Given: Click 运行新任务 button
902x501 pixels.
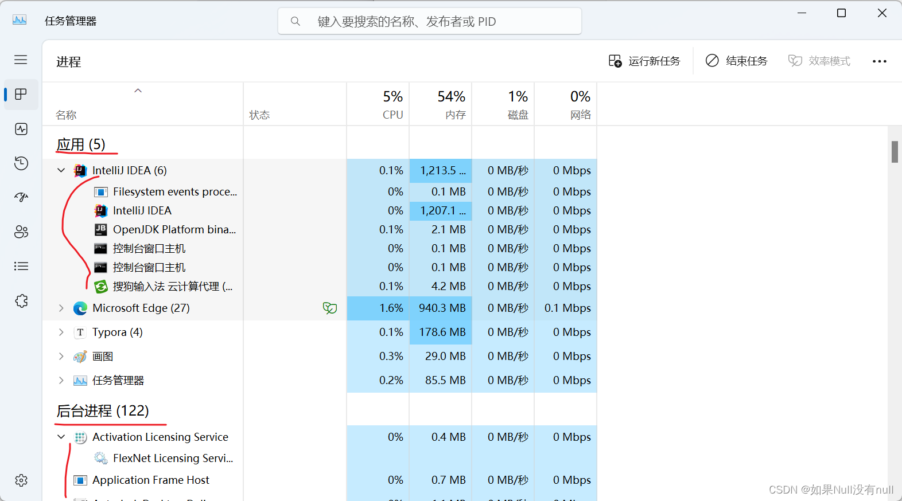Looking at the screenshot, I should click(x=644, y=61).
